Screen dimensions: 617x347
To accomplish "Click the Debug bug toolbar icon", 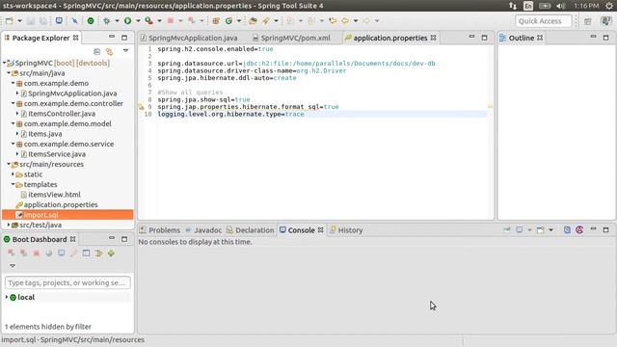I will point(107,21).
